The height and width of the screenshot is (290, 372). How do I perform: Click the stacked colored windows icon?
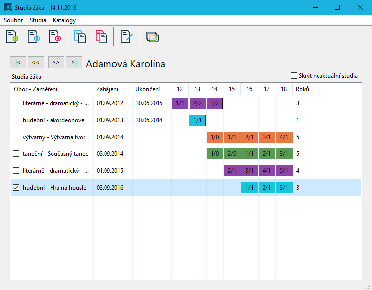[152, 37]
